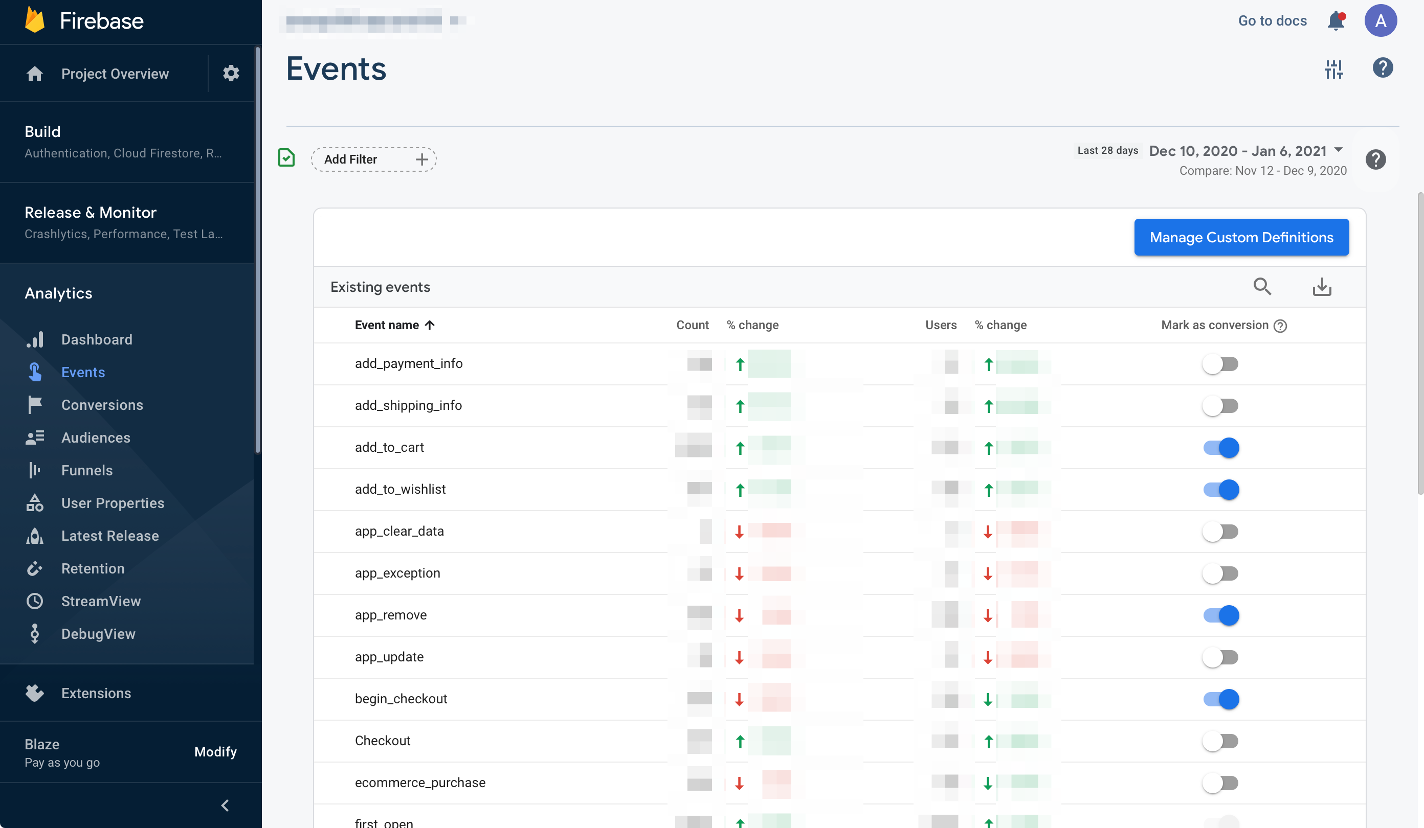Open StreamView from the sidebar

pos(101,601)
